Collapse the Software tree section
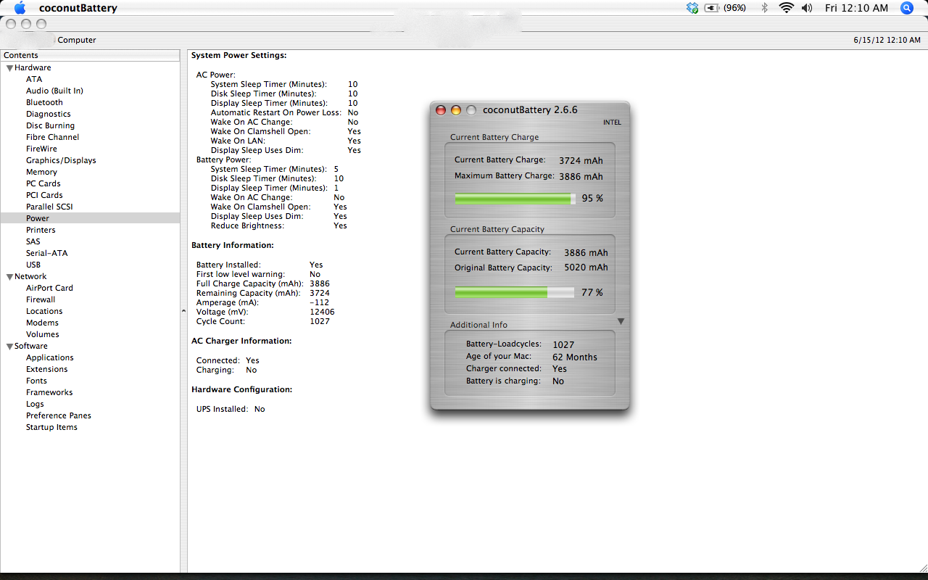 click(x=9, y=347)
